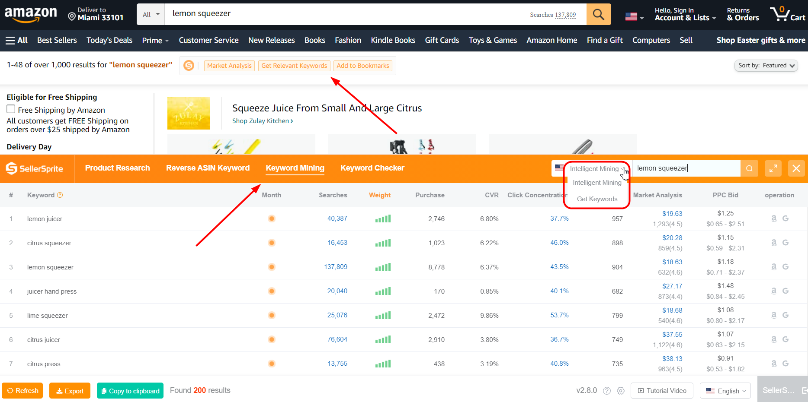Expand Account & Lists dropdown
Image resolution: width=808 pixels, height=402 pixels.
point(685,14)
